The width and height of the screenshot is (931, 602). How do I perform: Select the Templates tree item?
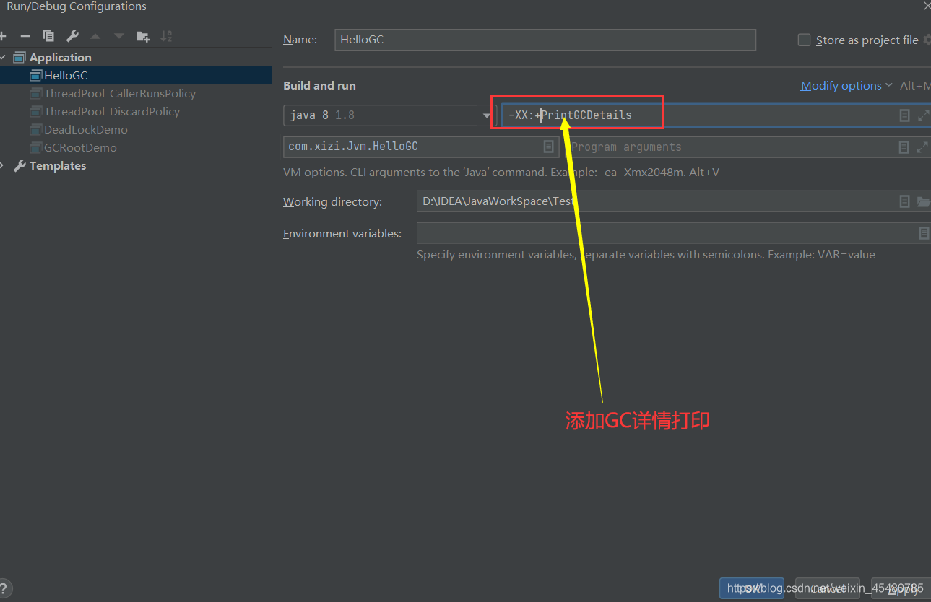pyautogui.click(x=58, y=166)
